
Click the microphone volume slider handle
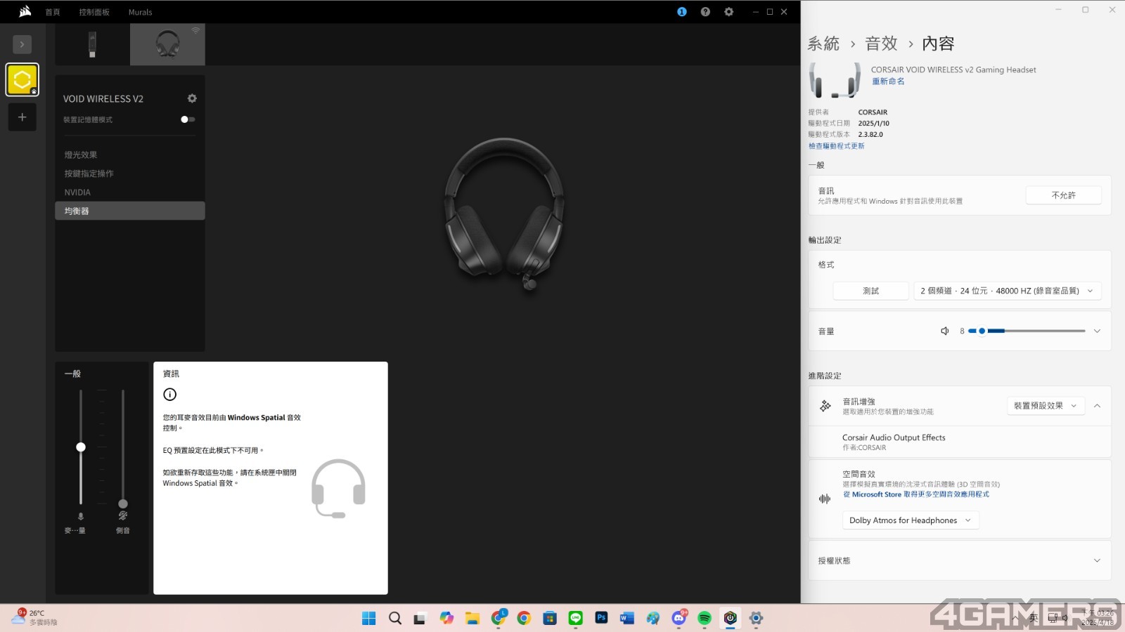pos(81,447)
